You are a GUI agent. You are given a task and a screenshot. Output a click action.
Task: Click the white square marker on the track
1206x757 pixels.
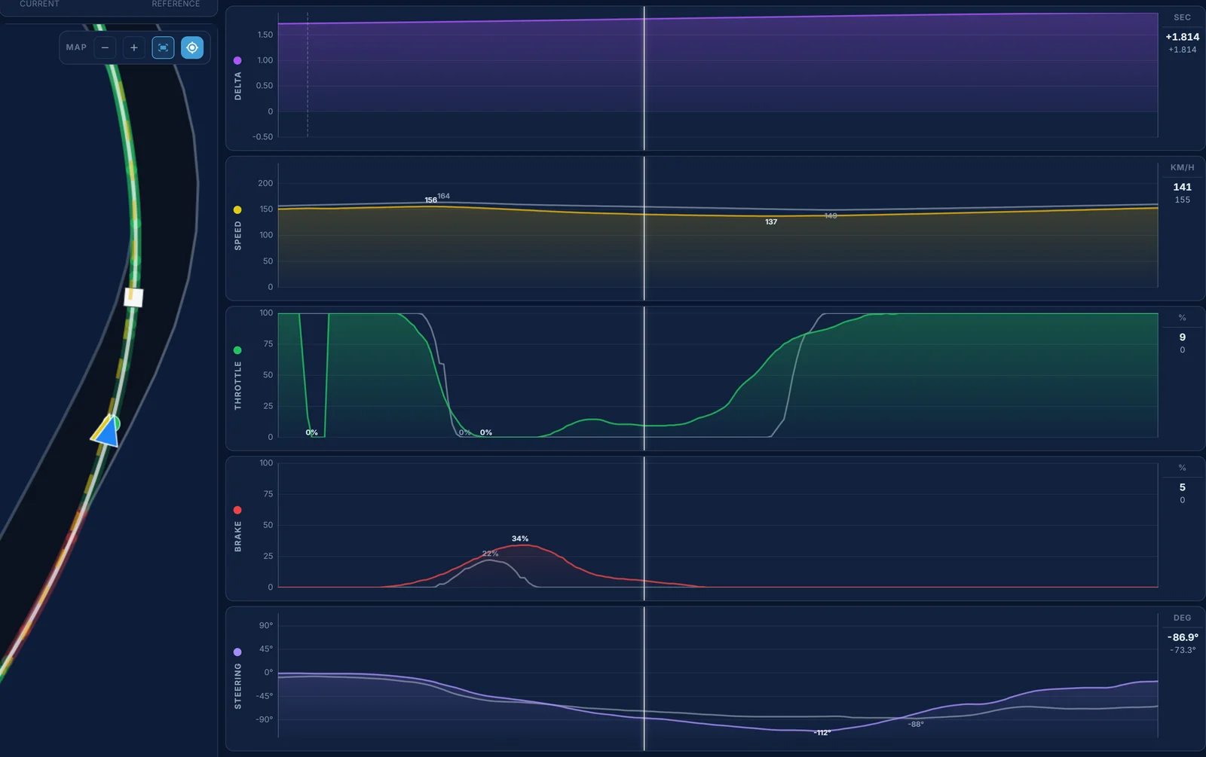point(133,297)
